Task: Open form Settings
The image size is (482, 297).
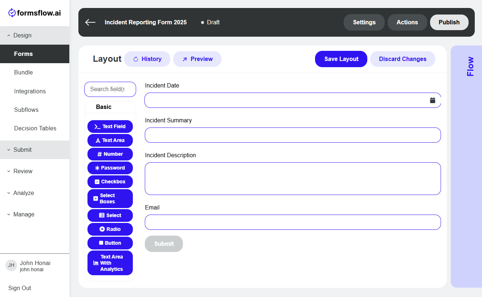Action: tap(364, 22)
